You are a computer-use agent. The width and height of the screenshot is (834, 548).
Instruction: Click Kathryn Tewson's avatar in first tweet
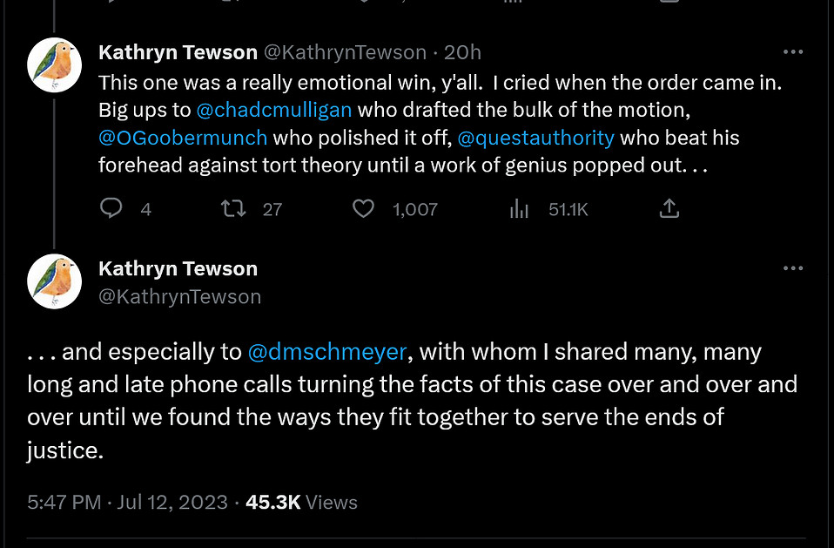(55, 65)
